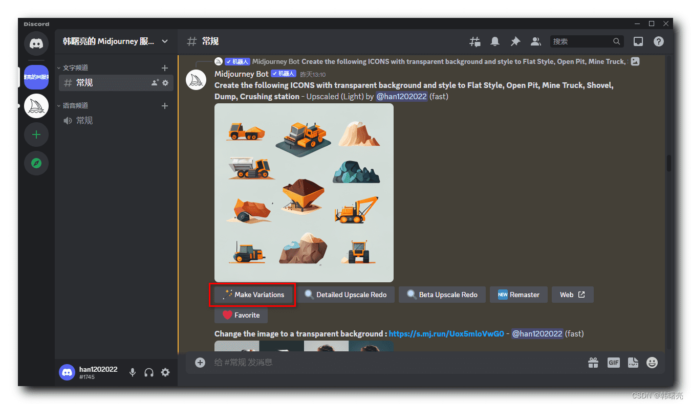The height and width of the screenshot is (404, 691).
Task: Deafen with the headphones icon
Action: point(149,372)
